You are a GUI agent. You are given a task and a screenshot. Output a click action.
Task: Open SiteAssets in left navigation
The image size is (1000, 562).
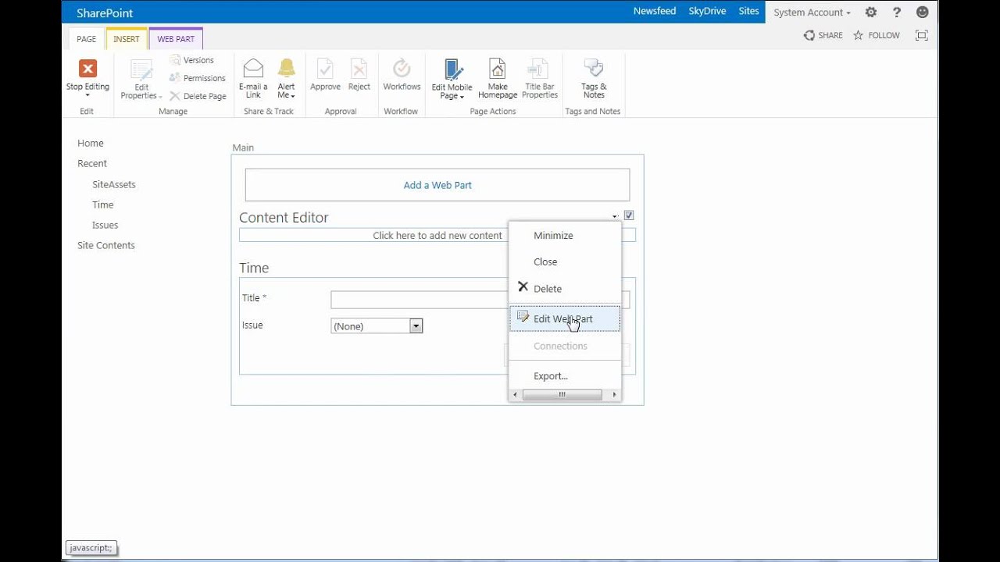coord(114,185)
